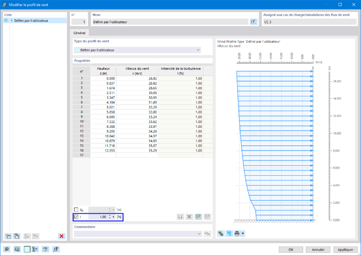This screenshot has height=256, width=361.
Task: Click the OK button
Action: pos(291,249)
